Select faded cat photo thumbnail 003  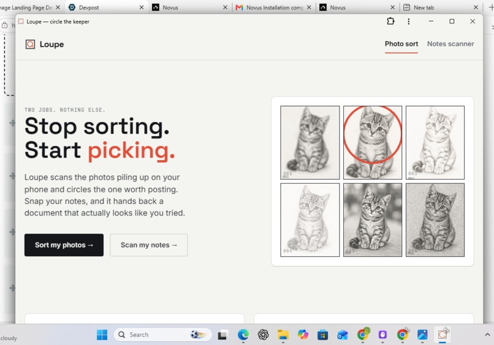435,142
